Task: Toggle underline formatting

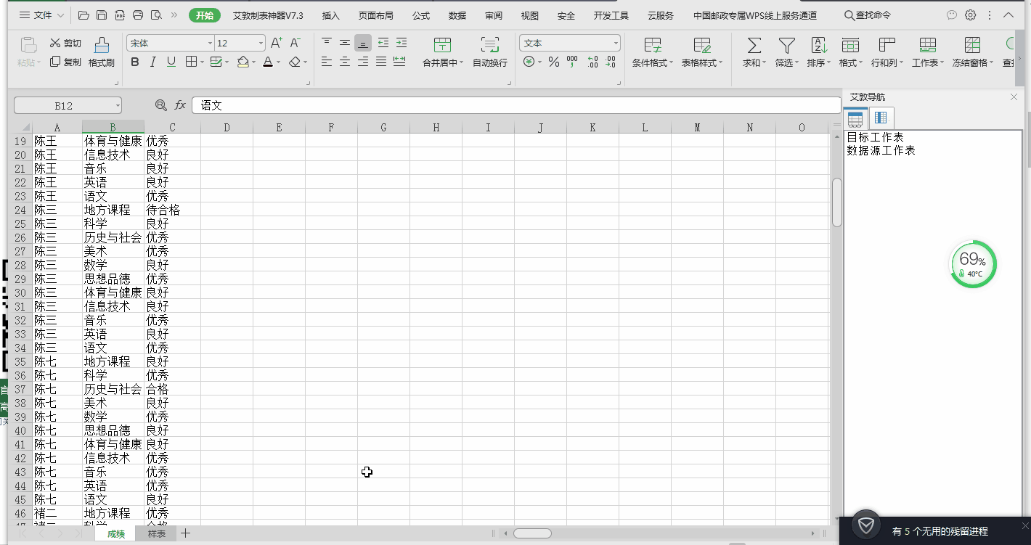Action: pos(171,62)
